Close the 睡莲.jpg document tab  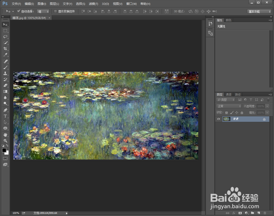pos(49,18)
